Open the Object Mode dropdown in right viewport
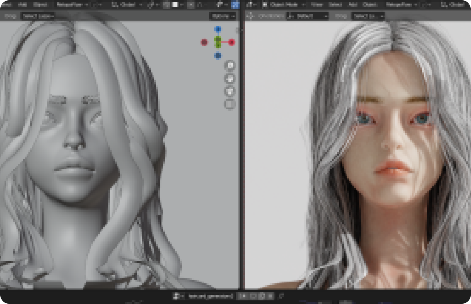 click(x=283, y=4)
